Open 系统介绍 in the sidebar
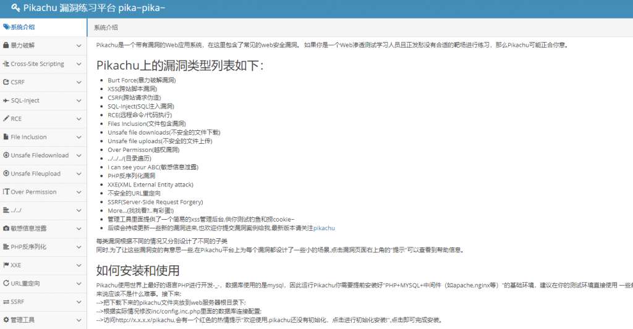Screen dimensions: 633x329 click(x=43, y=27)
